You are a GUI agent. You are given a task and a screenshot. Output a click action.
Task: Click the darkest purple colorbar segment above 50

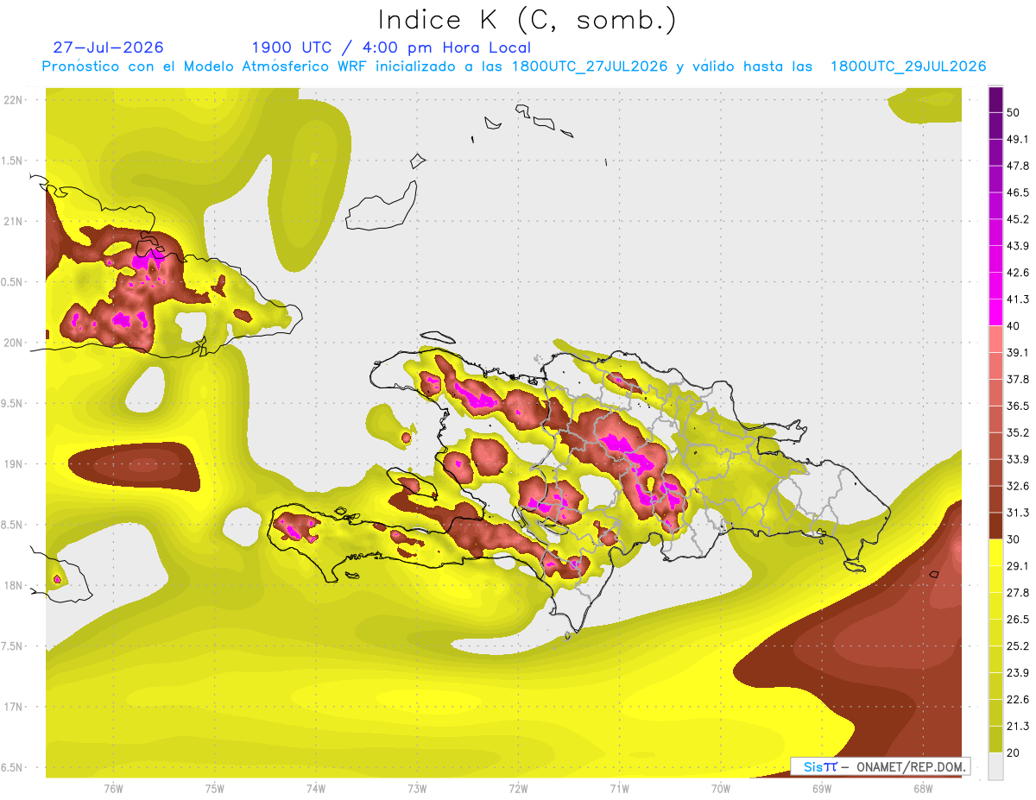995,99
